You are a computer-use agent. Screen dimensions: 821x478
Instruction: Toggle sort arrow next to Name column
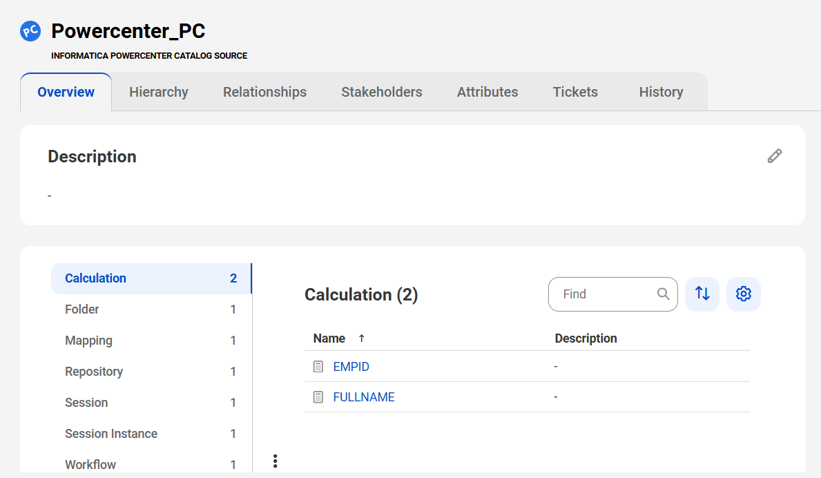click(361, 338)
